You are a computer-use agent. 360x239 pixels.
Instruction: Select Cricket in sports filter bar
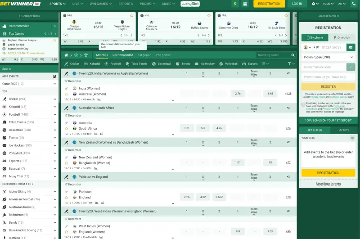[72, 63]
